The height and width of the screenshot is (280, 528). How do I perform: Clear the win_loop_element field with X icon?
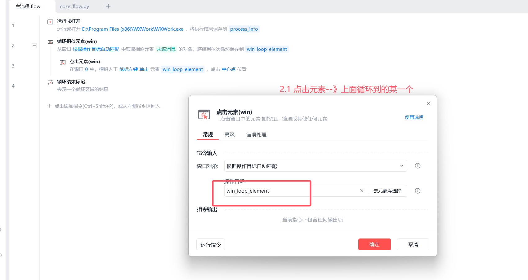coord(361,191)
